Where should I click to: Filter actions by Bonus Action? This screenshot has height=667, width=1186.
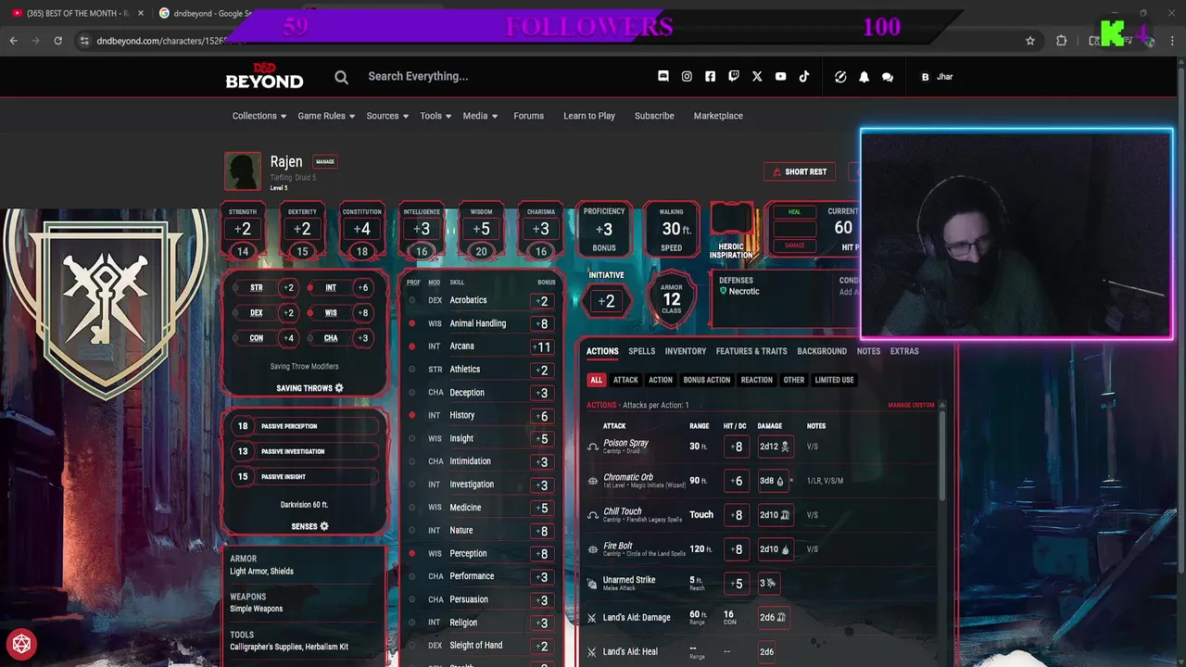[x=707, y=380]
